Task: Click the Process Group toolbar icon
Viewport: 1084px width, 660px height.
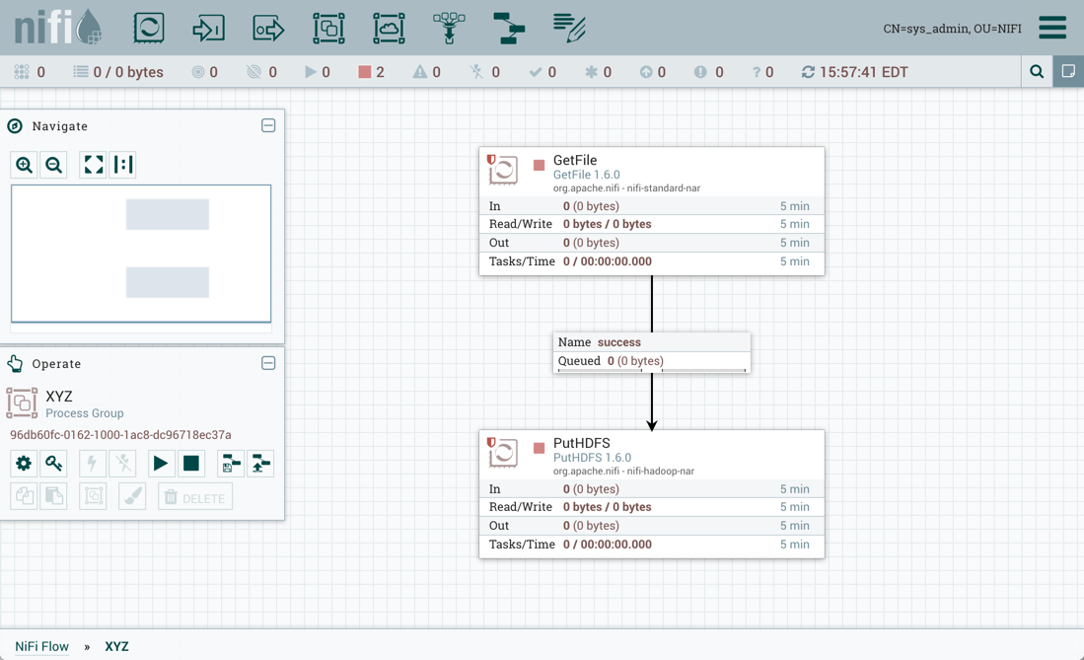Action: [328, 28]
